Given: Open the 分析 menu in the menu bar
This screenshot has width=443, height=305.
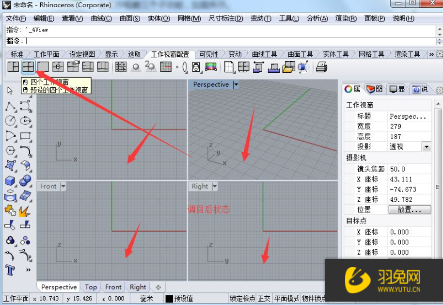Looking at the screenshot, I should coord(317,18).
